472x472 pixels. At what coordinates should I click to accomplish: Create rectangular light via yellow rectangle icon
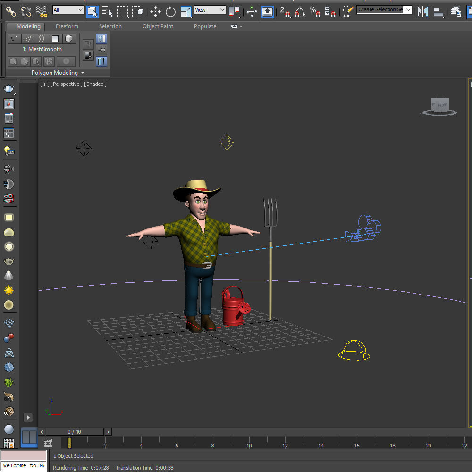click(8, 218)
